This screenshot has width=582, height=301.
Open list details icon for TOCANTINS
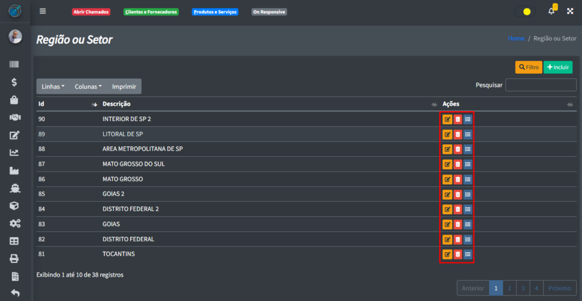(468, 254)
